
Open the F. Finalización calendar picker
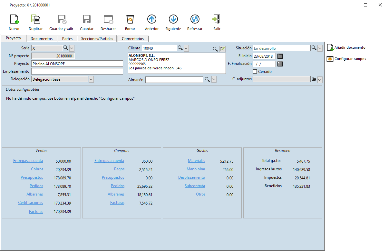[x=280, y=64]
